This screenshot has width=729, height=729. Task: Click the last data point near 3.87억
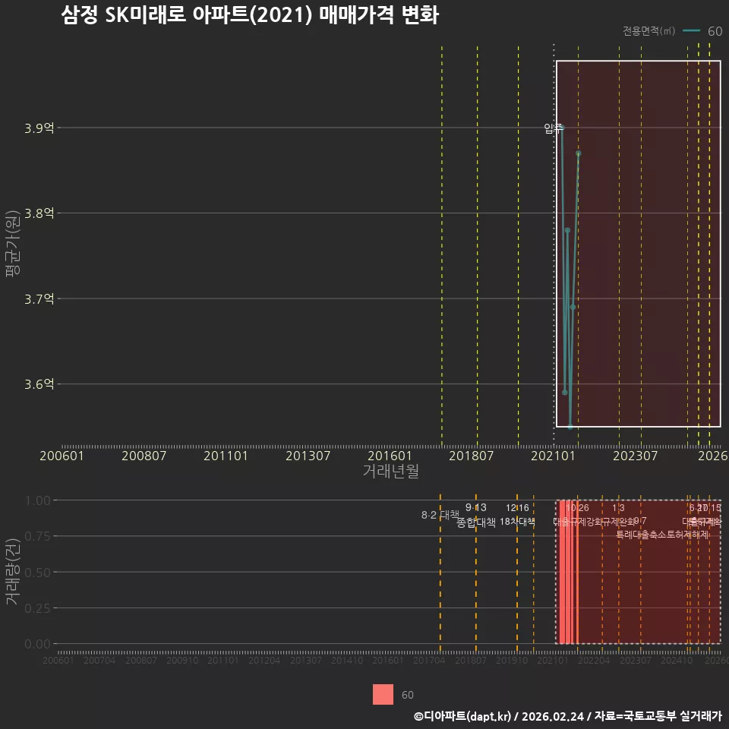[579, 153]
